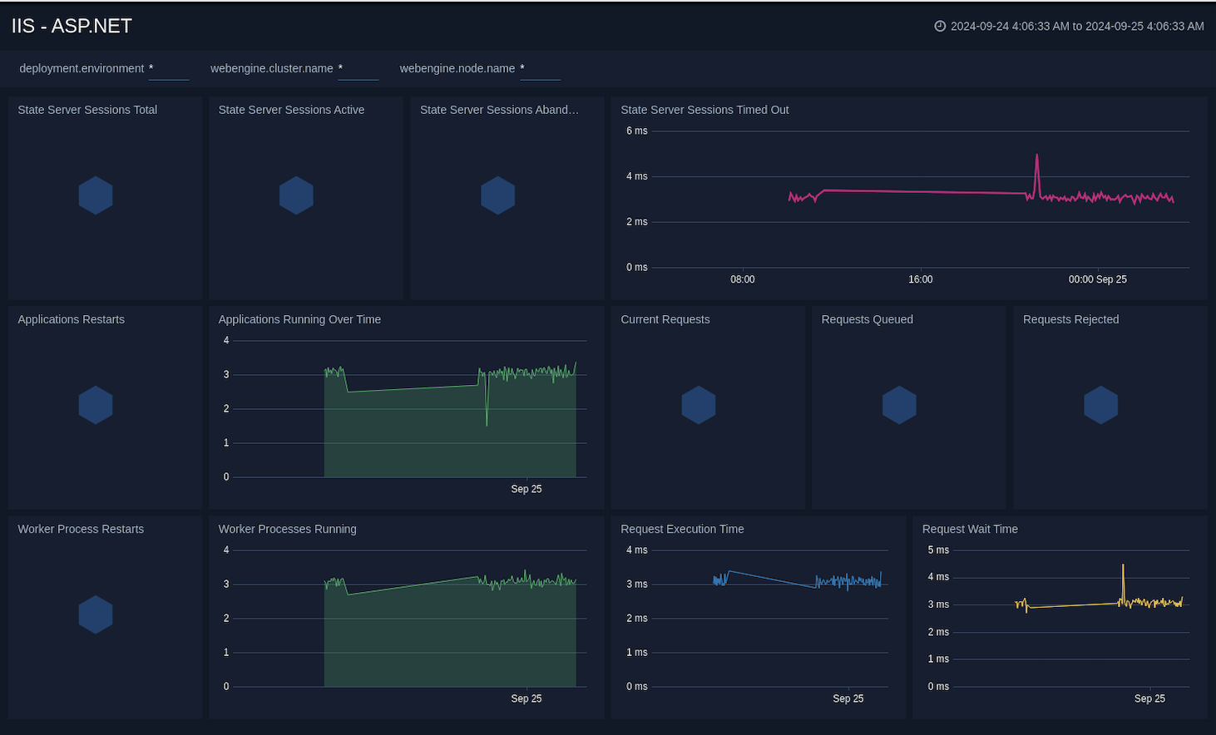1216x735 pixels.
Task: Click the State Server Sessions Total title
Action: pos(87,110)
